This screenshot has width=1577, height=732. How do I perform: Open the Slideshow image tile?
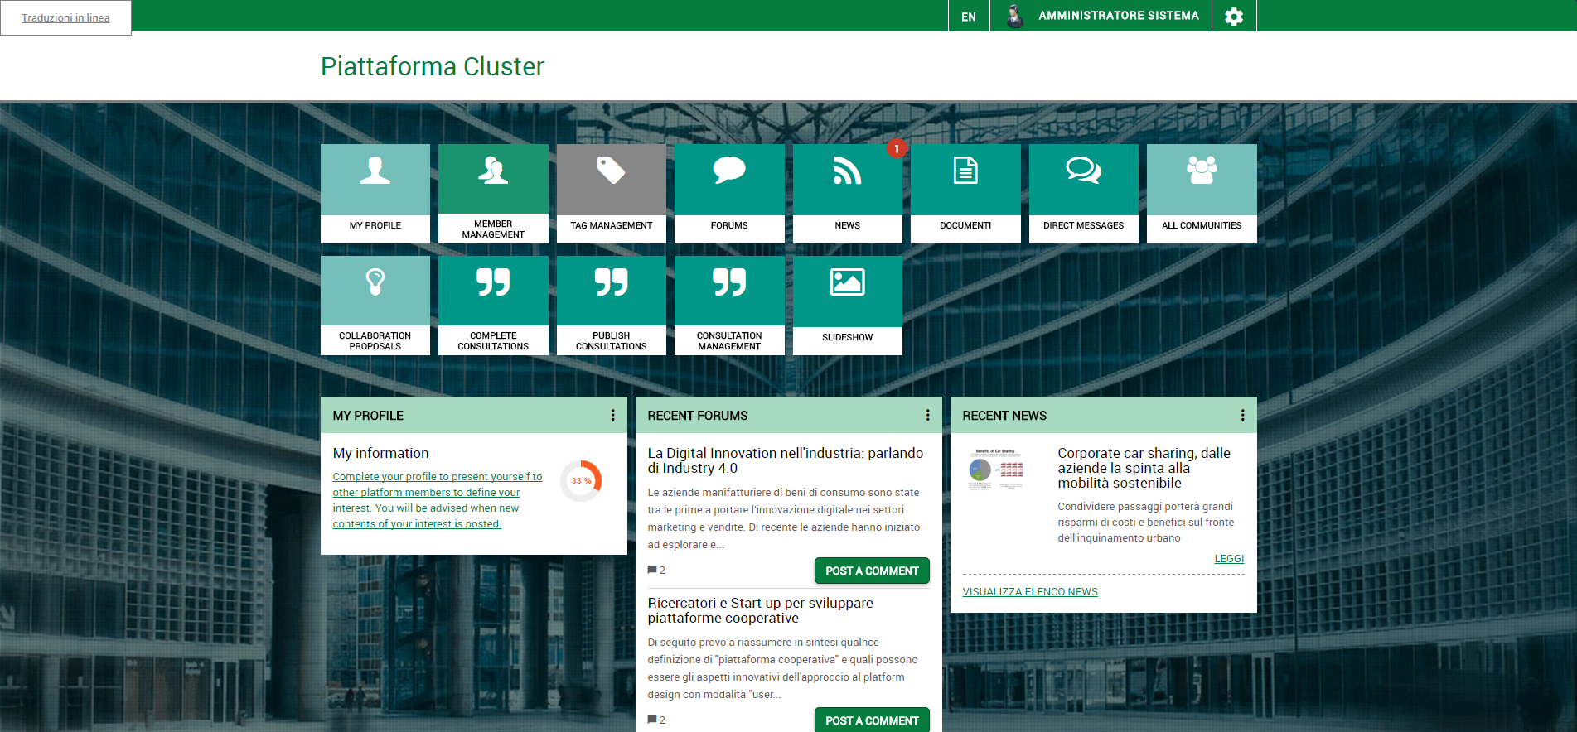pos(847,282)
